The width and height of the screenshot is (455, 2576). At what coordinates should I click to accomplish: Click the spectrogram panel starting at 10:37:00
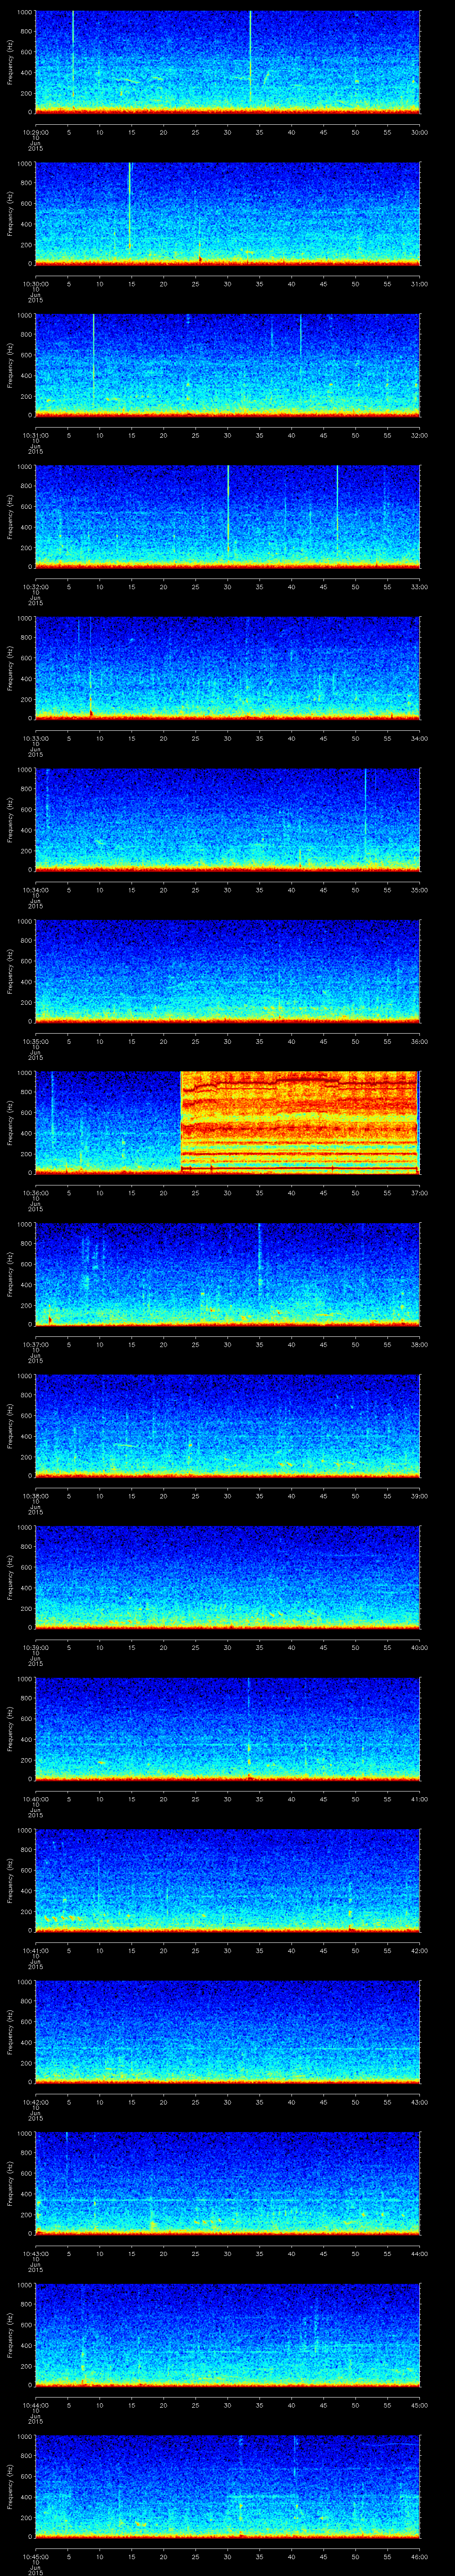tap(227, 1274)
